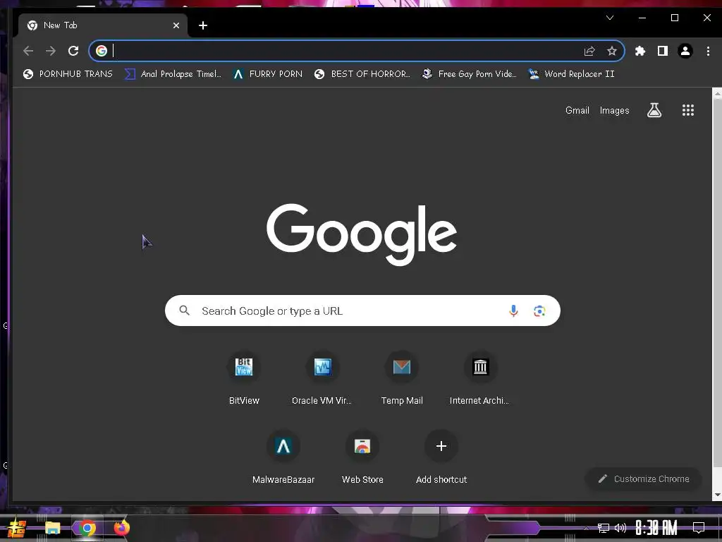Open File Explorer from the taskbar
The width and height of the screenshot is (722, 542).
[52, 528]
